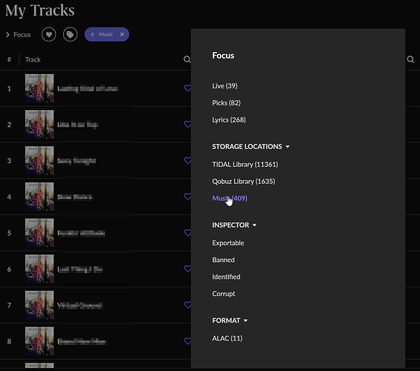Click the search magnifier at far right
The image size is (420, 371).
pos(410,59)
